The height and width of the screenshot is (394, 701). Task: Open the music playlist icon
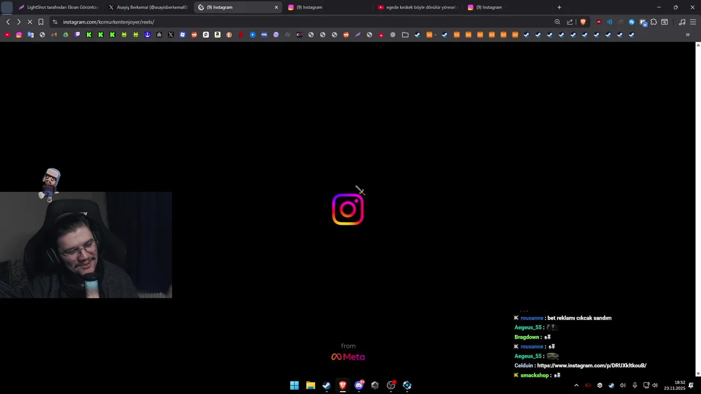point(682,22)
